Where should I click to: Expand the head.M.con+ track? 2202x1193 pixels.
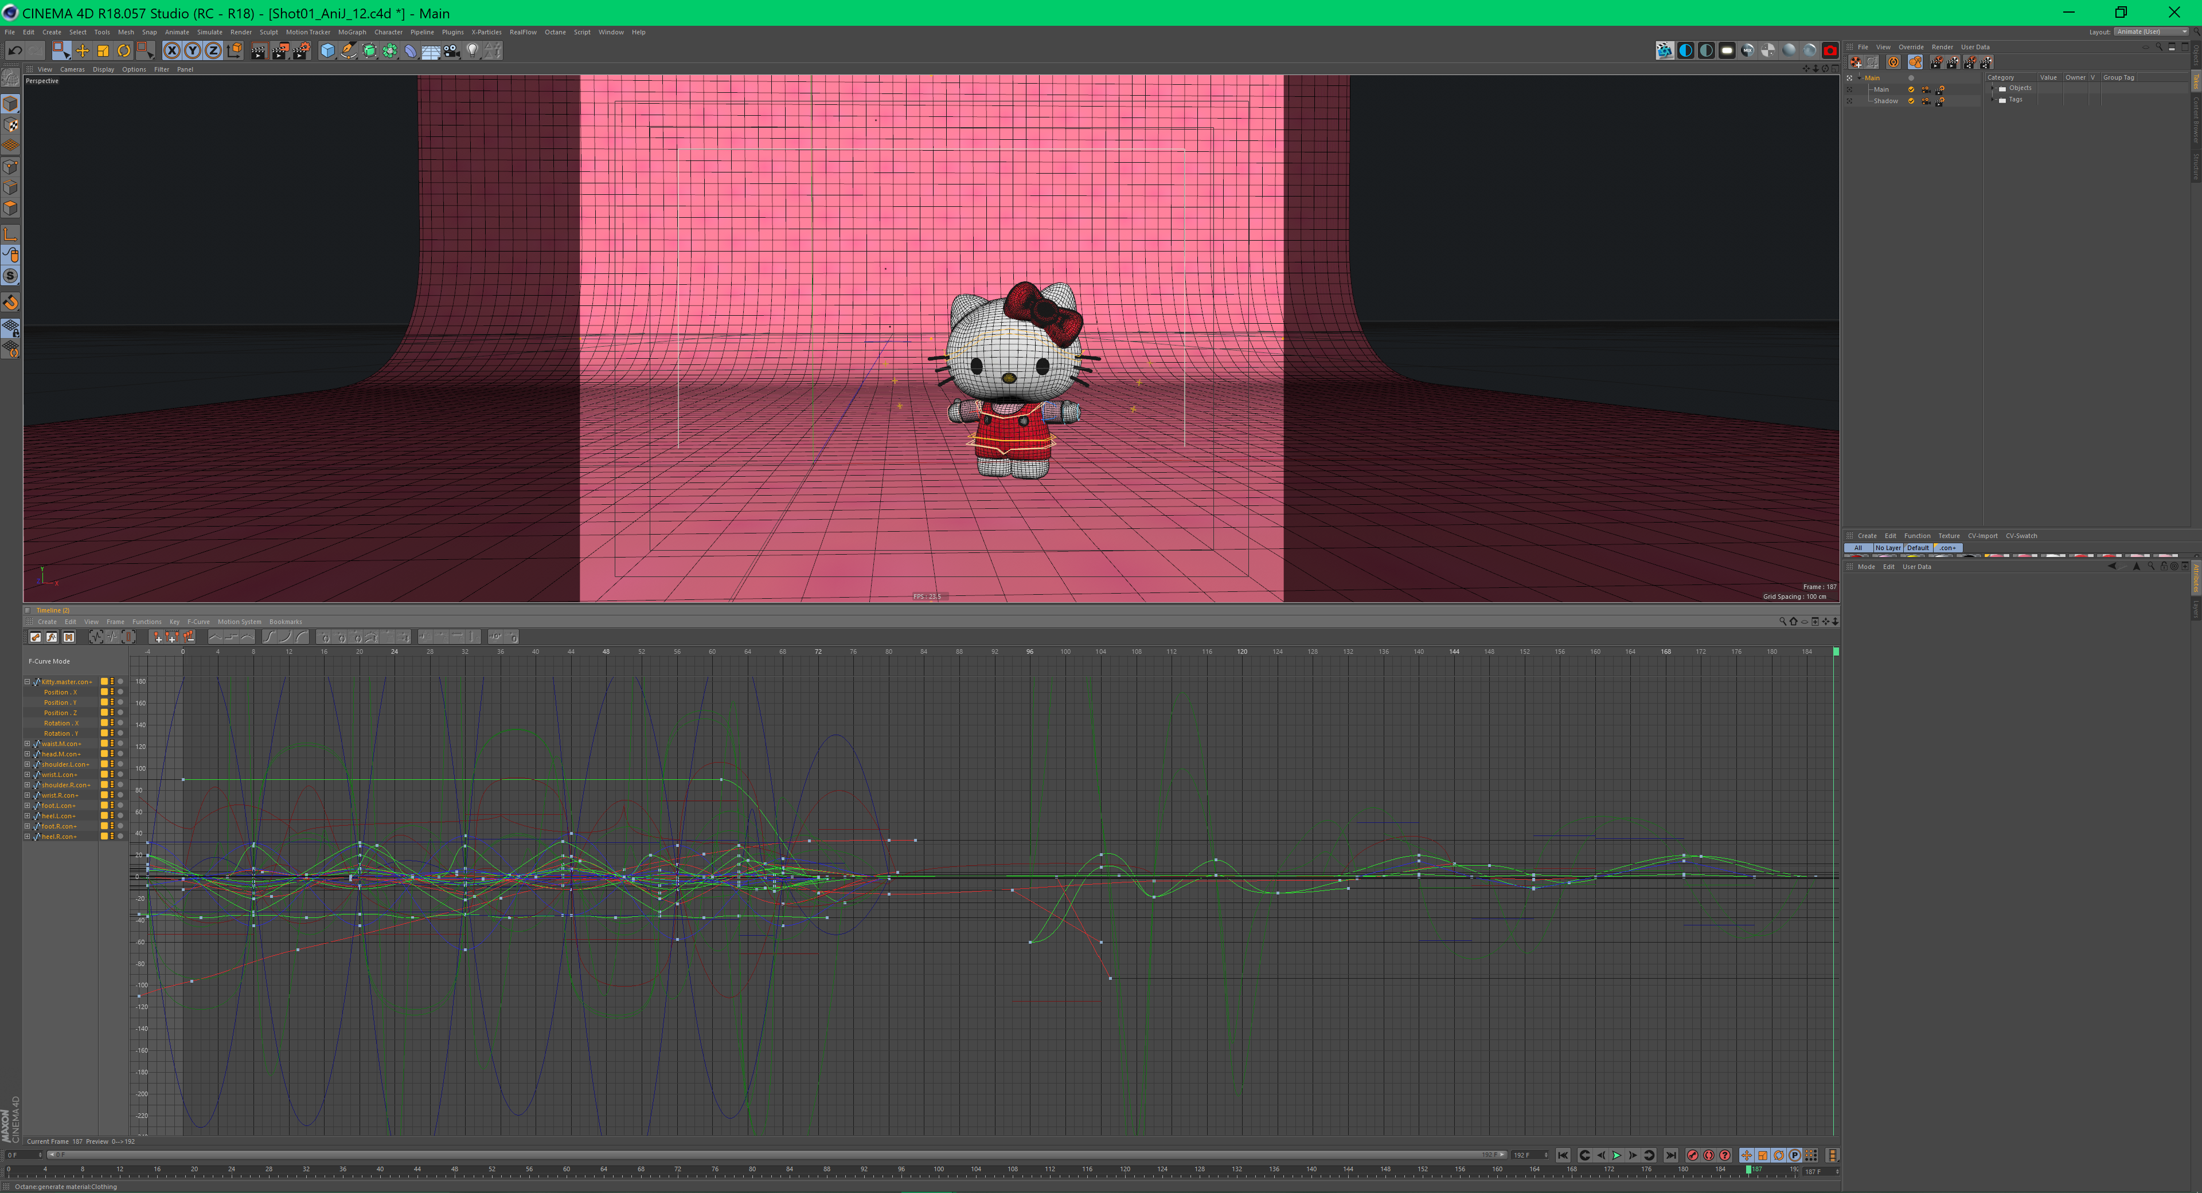tap(28, 754)
